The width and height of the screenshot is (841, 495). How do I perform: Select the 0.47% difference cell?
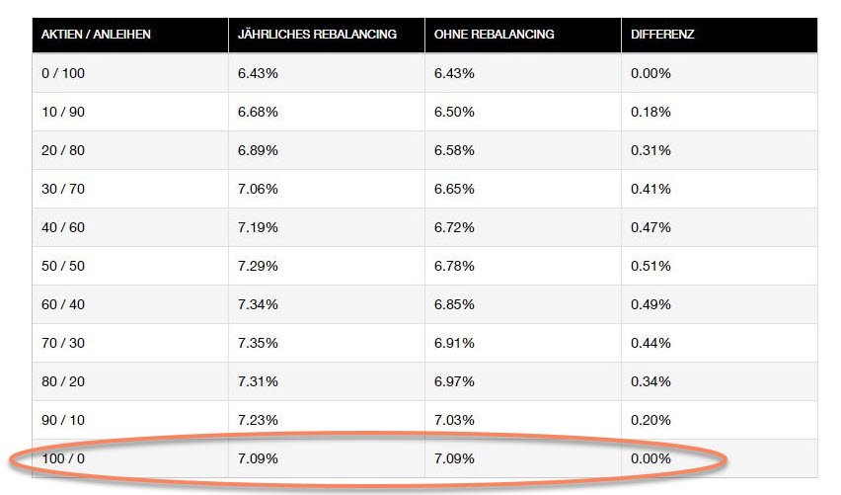(650, 228)
